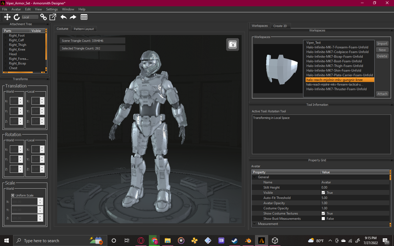This screenshot has height=246, width=394.
Task: Collapse the General property group
Action: click(x=255, y=177)
